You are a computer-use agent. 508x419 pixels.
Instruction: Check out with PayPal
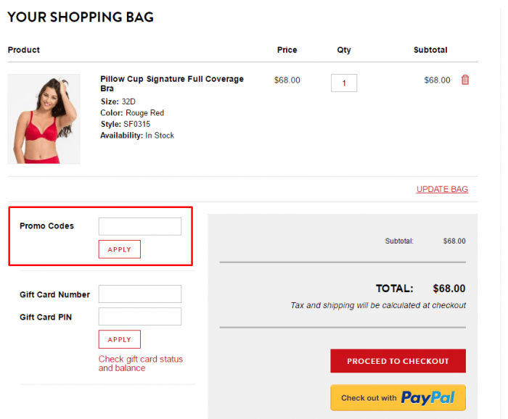pos(398,398)
